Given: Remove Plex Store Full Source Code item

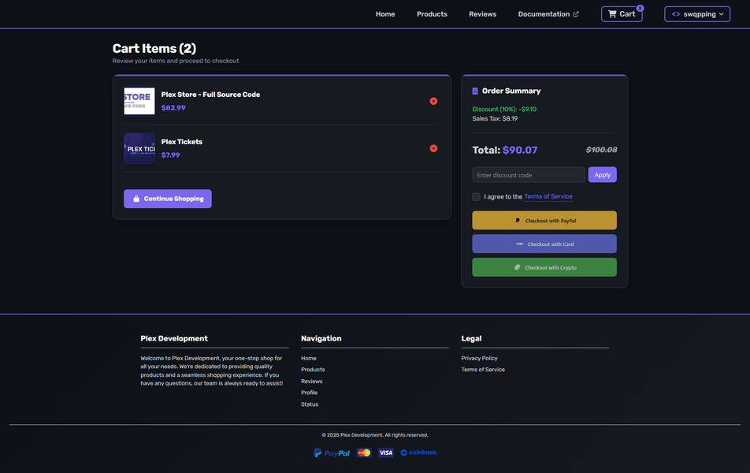Looking at the screenshot, I should [433, 101].
